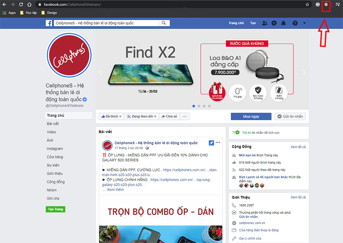Image resolution: width=343 pixels, height=243 pixels.
Task: Select fourth cover carousel dot
Action: (209, 106)
